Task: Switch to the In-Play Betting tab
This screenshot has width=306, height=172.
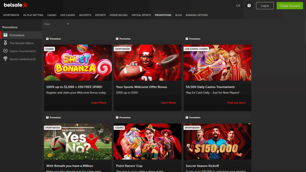Action: (33, 15)
